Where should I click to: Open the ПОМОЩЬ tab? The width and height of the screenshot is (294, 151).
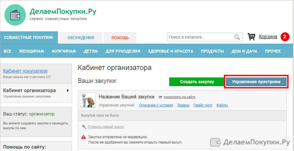[120, 38]
